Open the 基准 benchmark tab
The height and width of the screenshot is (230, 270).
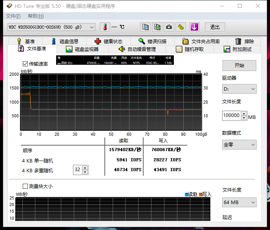coord(26,41)
